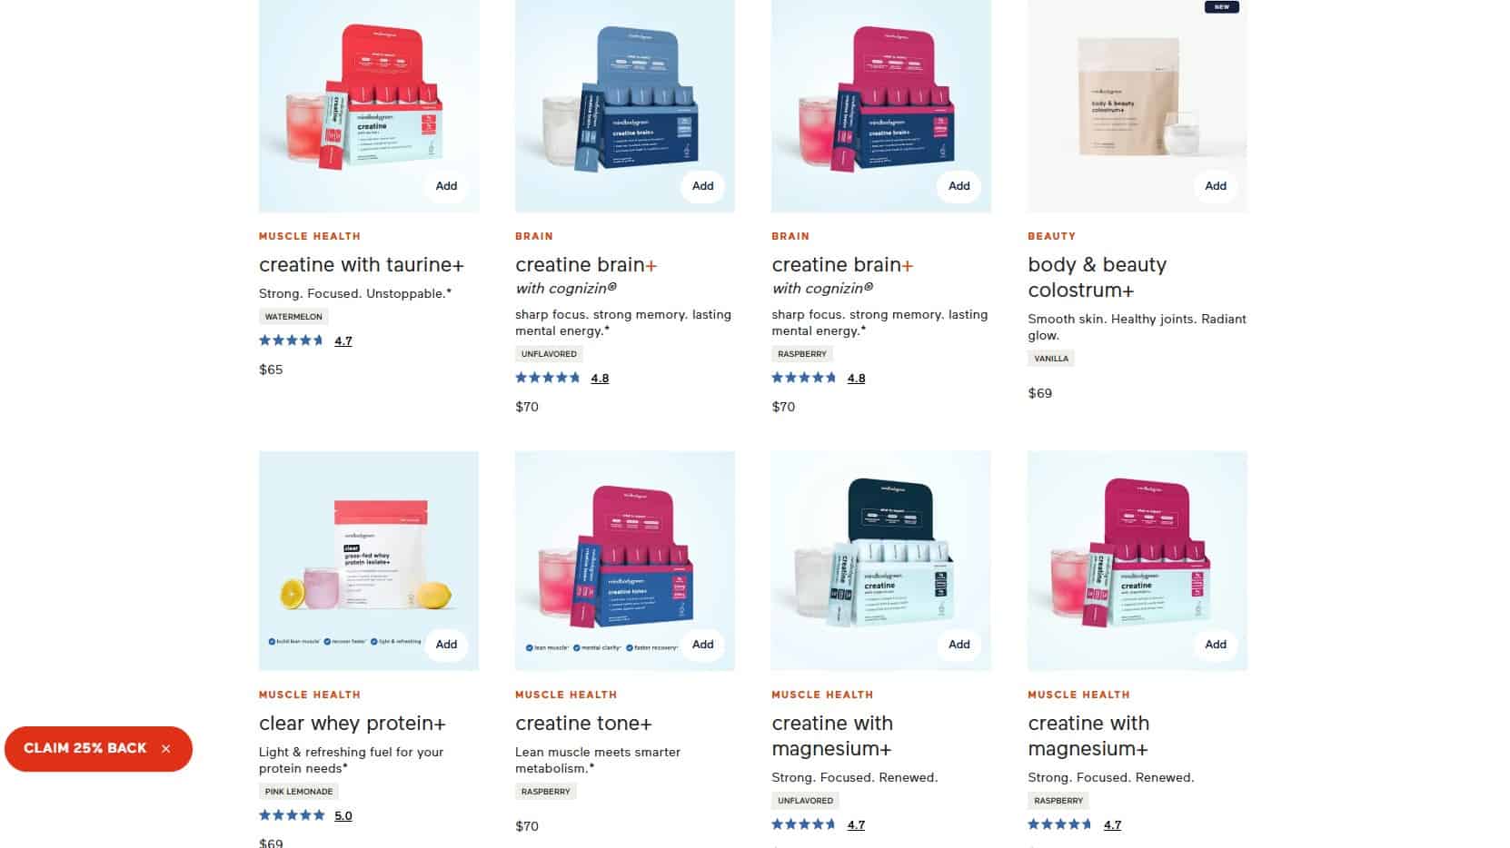Viewport: 1510px width, 848px height.
Task: Select the NEW badge on colostrum+ image
Action: 1222,7
